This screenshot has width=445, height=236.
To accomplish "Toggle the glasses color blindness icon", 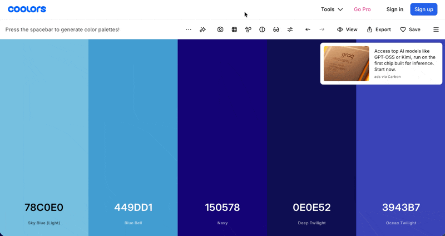I will (x=276, y=29).
